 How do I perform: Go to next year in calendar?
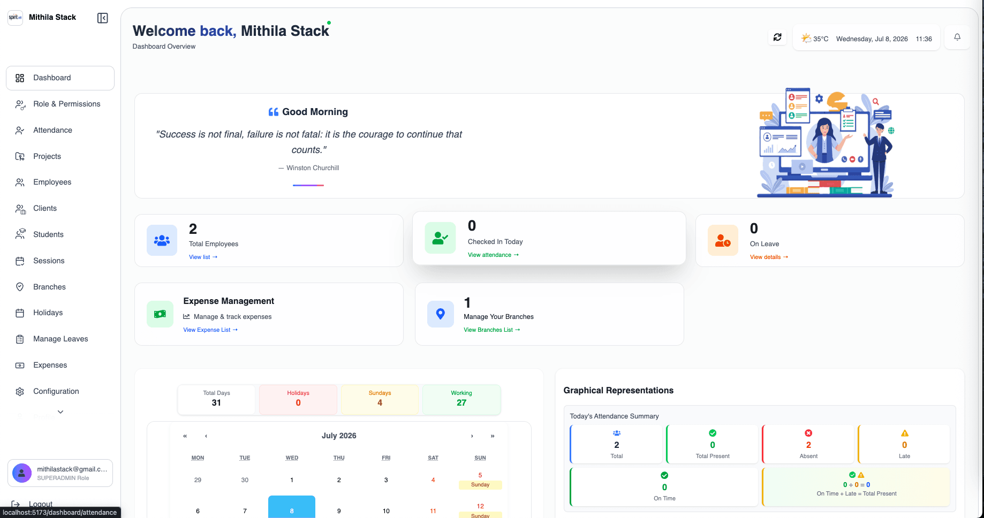pos(493,436)
